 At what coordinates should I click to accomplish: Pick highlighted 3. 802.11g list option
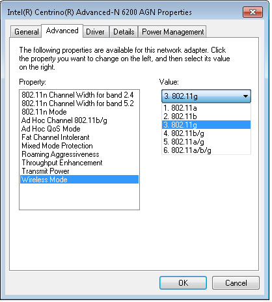click(206, 125)
